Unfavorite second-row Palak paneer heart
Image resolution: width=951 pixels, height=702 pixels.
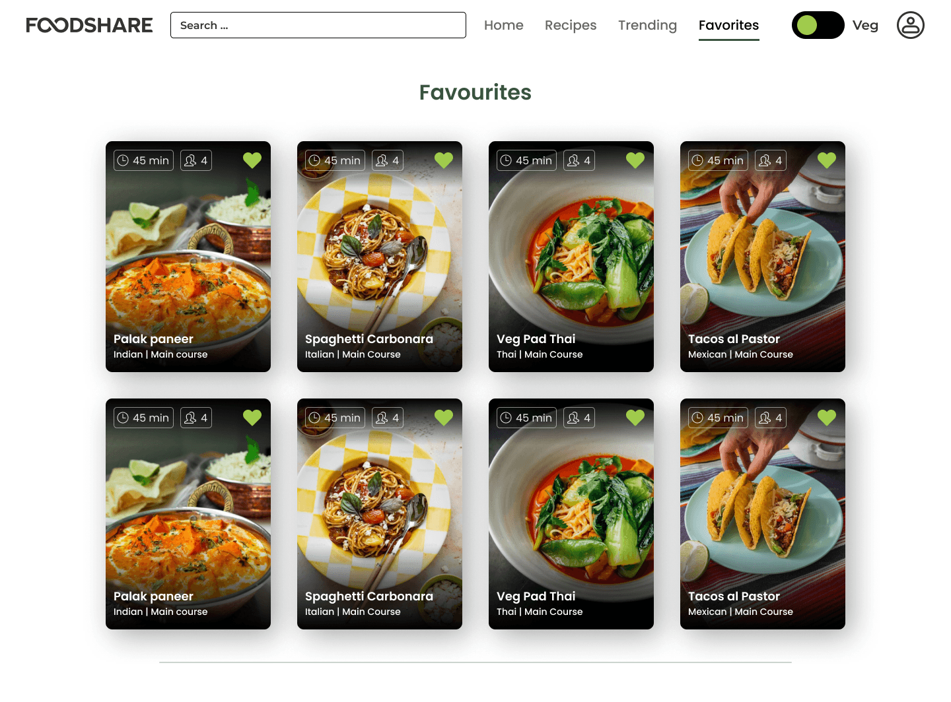[252, 418]
